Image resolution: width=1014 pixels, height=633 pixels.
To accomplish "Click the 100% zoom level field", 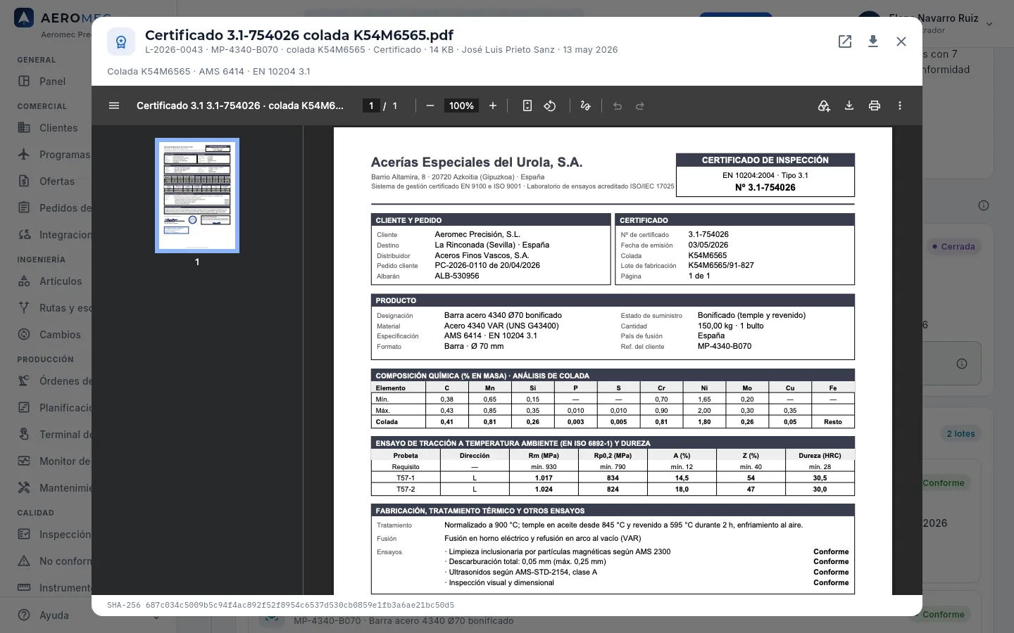I will [x=461, y=105].
